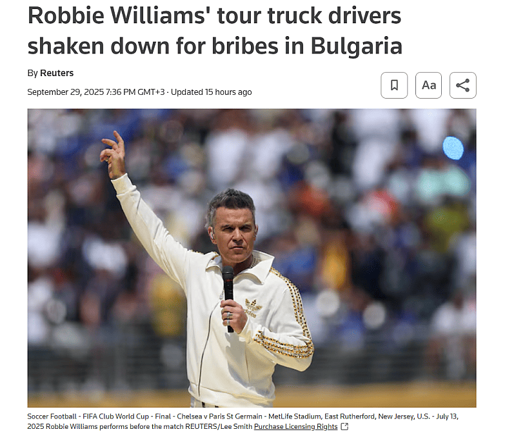Click the headline text 'shaken down for bribes in Bulgaria'
516x434 pixels.
[215, 46]
